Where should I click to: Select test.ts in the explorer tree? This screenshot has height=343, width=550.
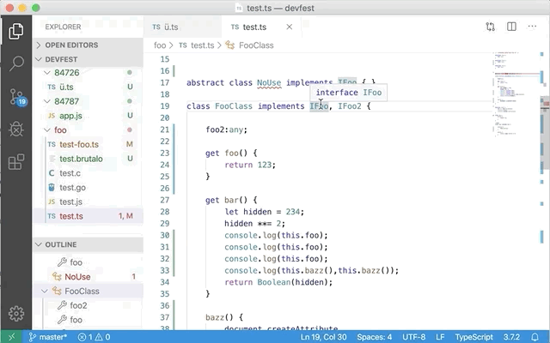pos(88,216)
